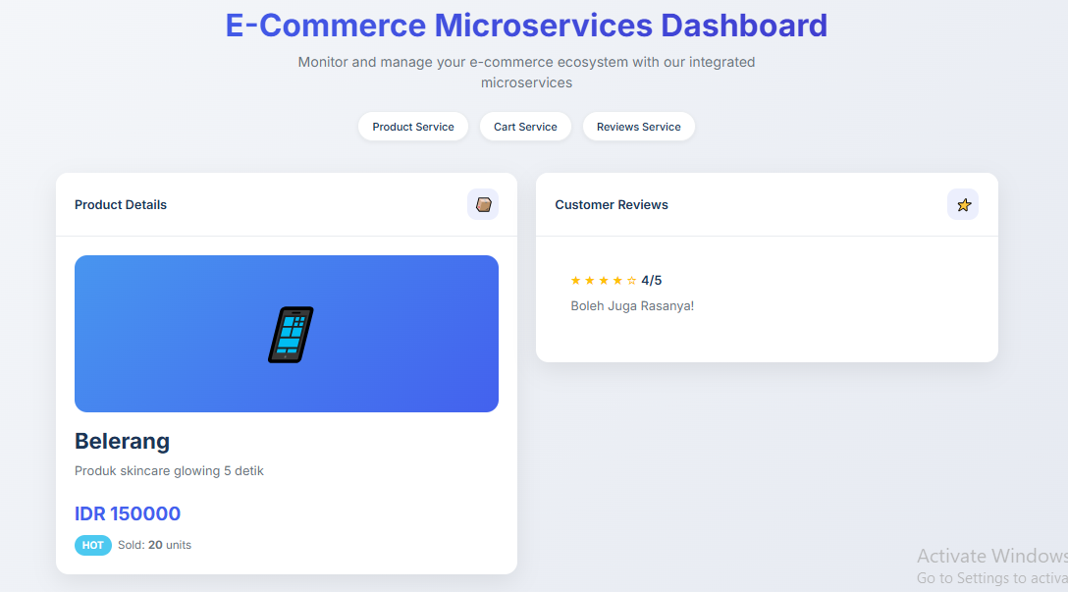Click the E-Commerce Microservices Dashboard title
The height and width of the screenshot is (592, 1068).
tap(526, 26)
